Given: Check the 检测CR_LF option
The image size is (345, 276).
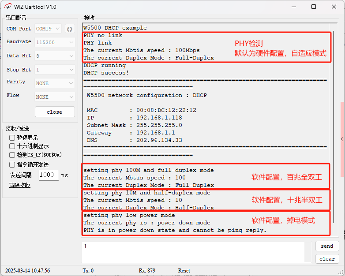Looking at the screenshot, I should pos(12,155).
